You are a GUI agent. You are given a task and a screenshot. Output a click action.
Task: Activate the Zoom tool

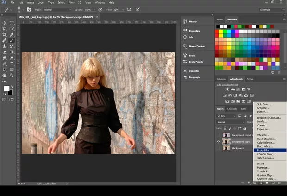pos(12,75)
